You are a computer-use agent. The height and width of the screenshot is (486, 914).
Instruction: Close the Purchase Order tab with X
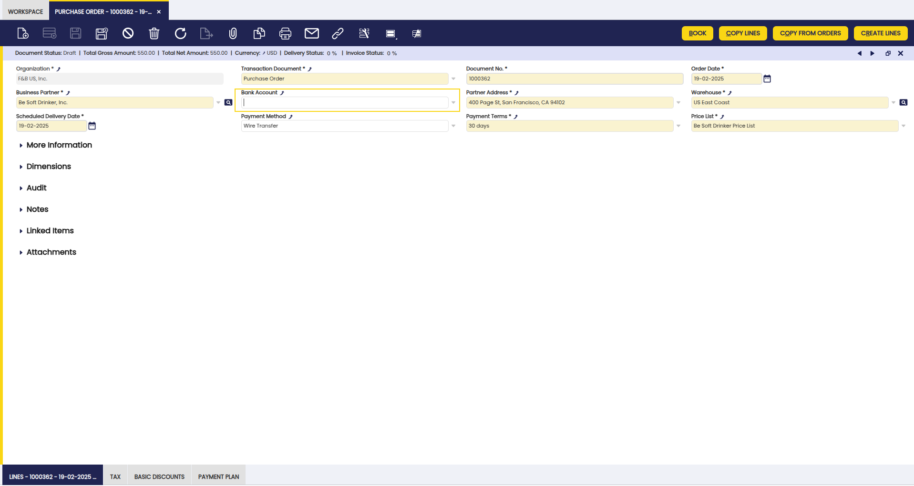tap(159, 12)
